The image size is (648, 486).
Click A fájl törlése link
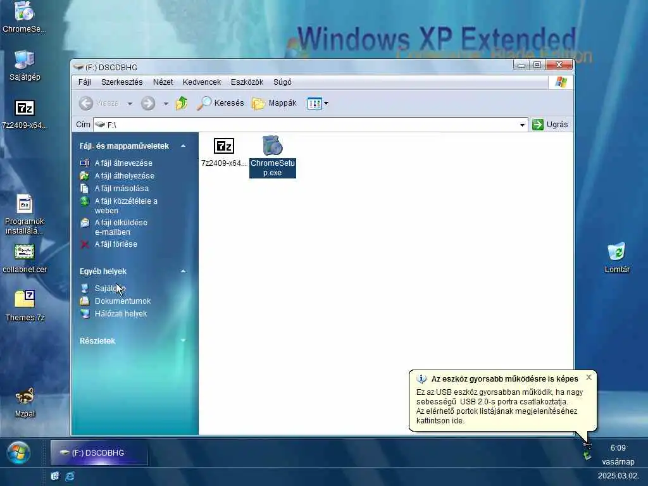coord(116,244)
